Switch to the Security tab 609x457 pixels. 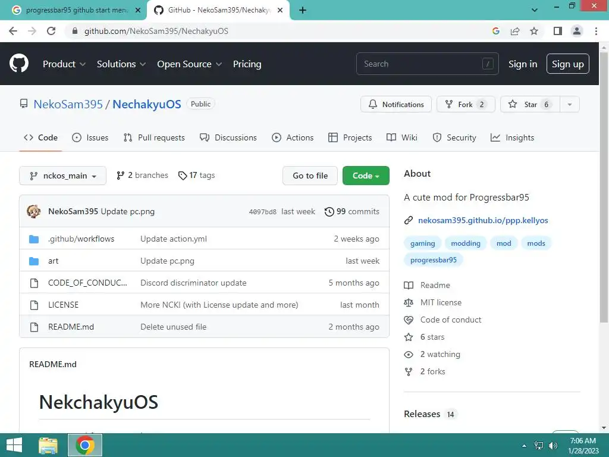click(454, 137)
